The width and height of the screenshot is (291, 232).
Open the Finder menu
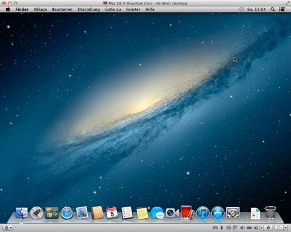(x=22, y=10)
